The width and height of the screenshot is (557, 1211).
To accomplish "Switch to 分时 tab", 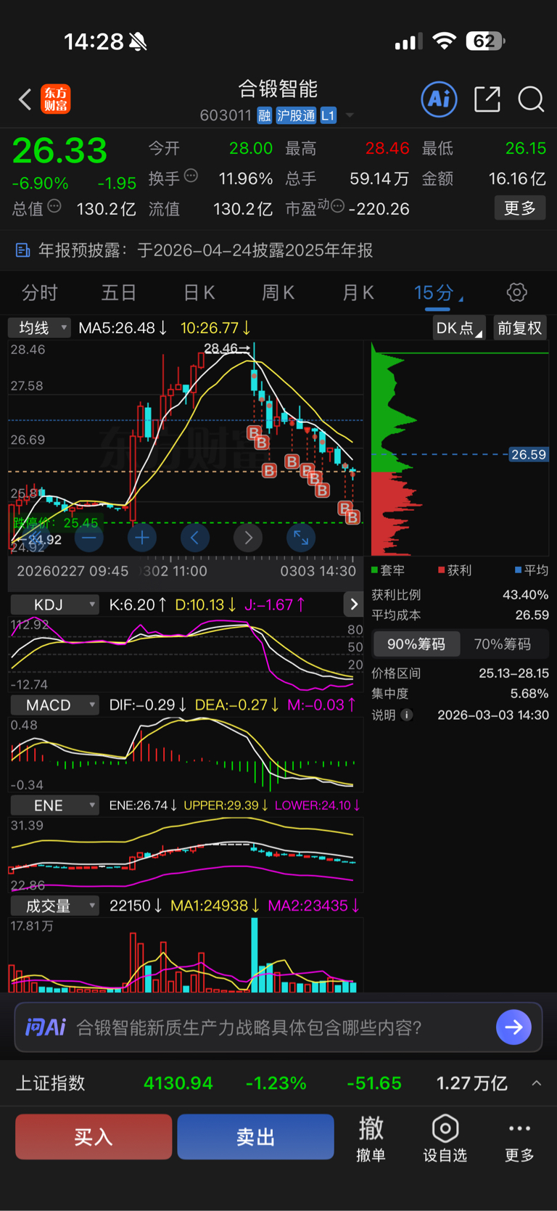I will (x=39, y=292).
